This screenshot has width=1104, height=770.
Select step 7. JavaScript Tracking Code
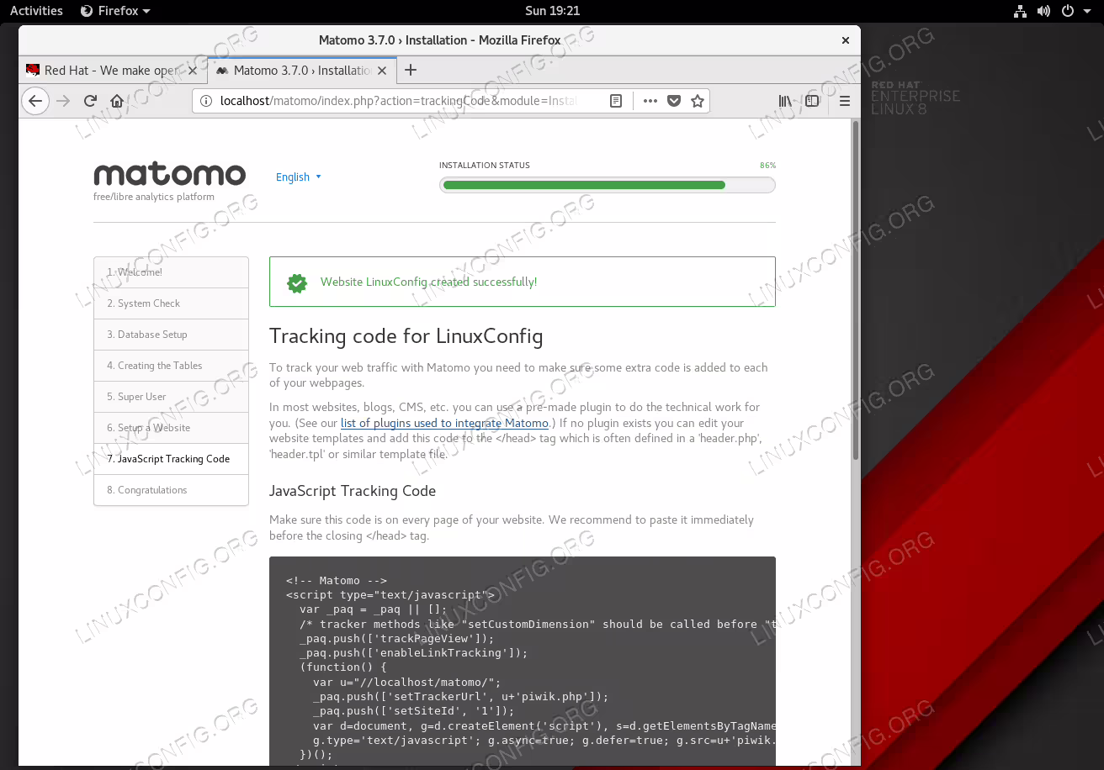[x=171, y=459]
